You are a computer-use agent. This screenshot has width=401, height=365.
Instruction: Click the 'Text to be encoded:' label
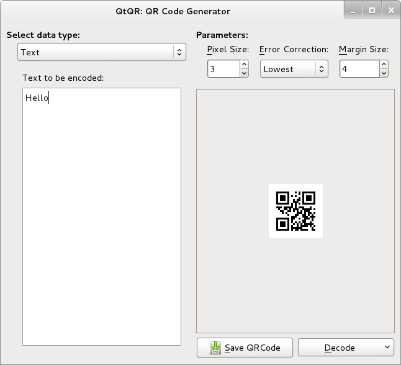(x=63, y=78)
